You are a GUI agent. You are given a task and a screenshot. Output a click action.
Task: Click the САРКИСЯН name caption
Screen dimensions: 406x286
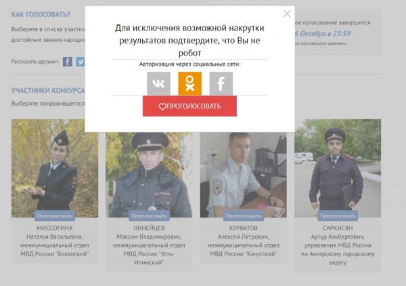(x=338, y=228)
